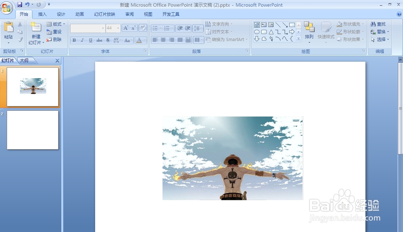Click the 重设 reset slide button
The width and height of the screenshot is (403, 232).
54,32
